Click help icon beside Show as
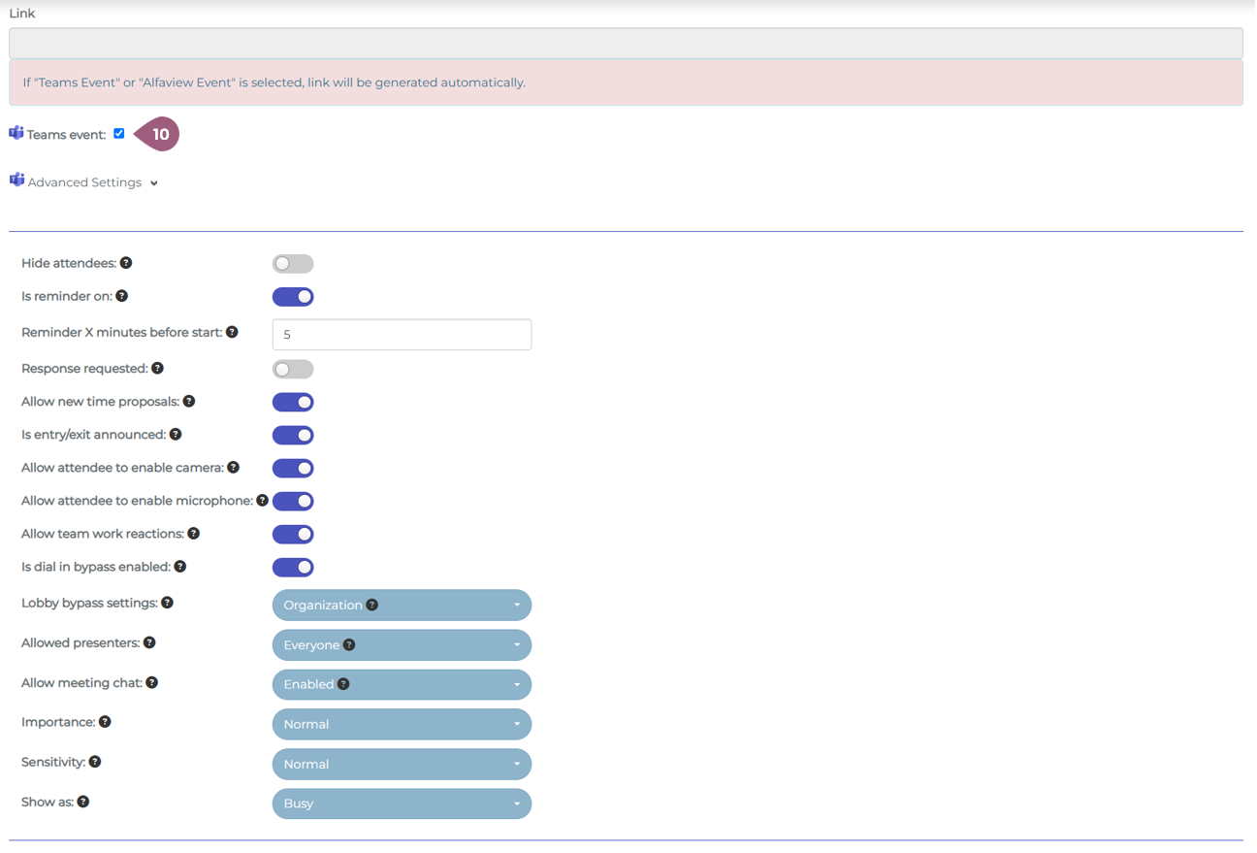The width and height of the screenshot is (1257, 853). pyautogui.click(x=83, y=802)
